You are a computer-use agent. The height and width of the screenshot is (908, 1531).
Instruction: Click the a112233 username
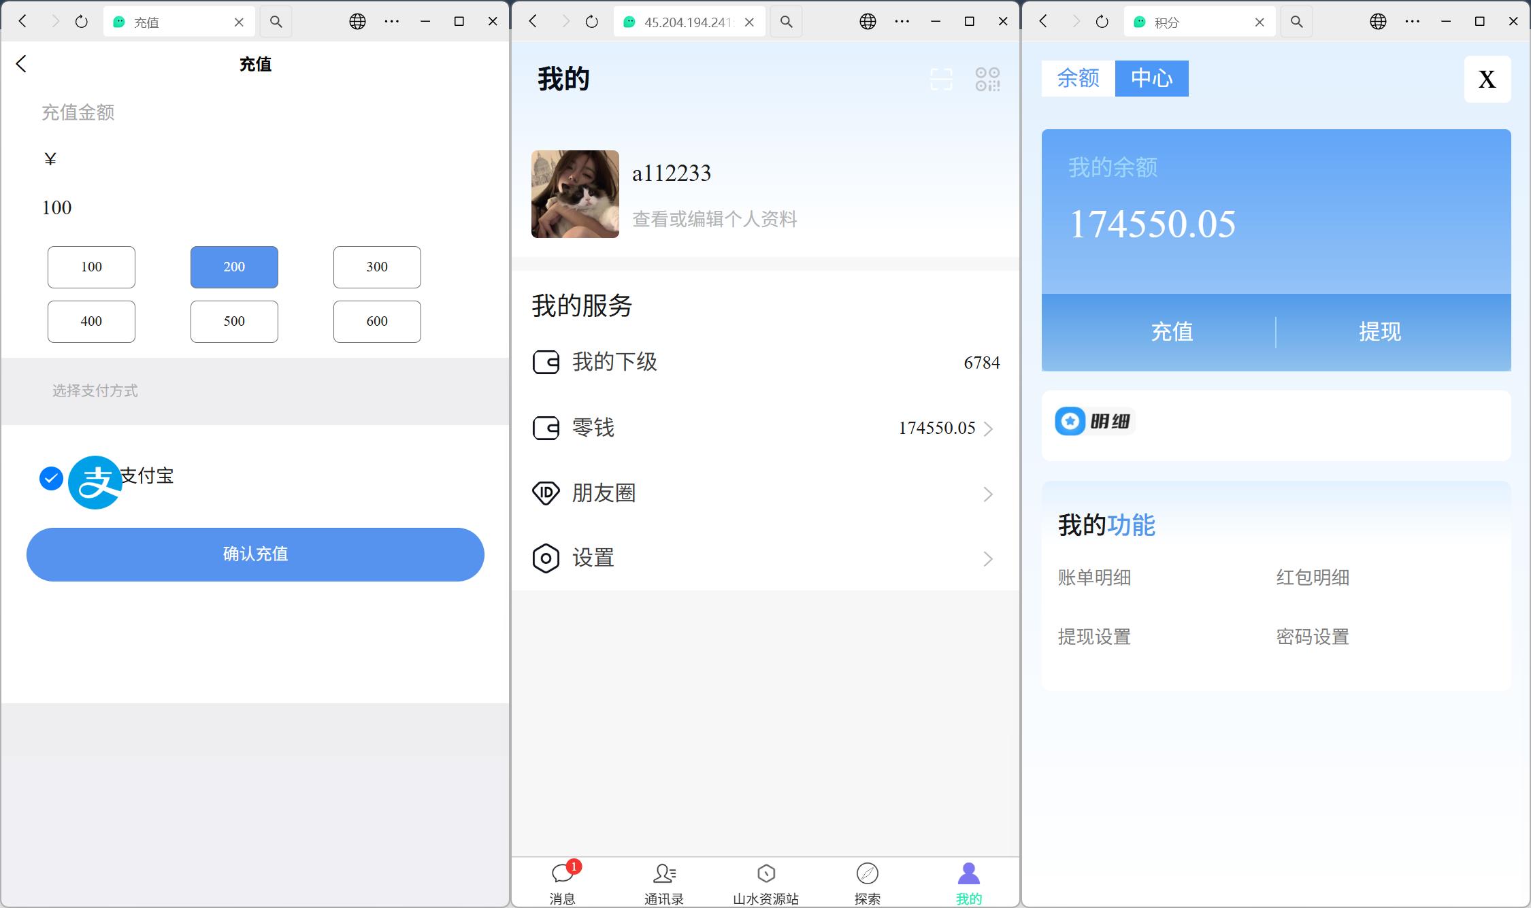coord(672,173)
